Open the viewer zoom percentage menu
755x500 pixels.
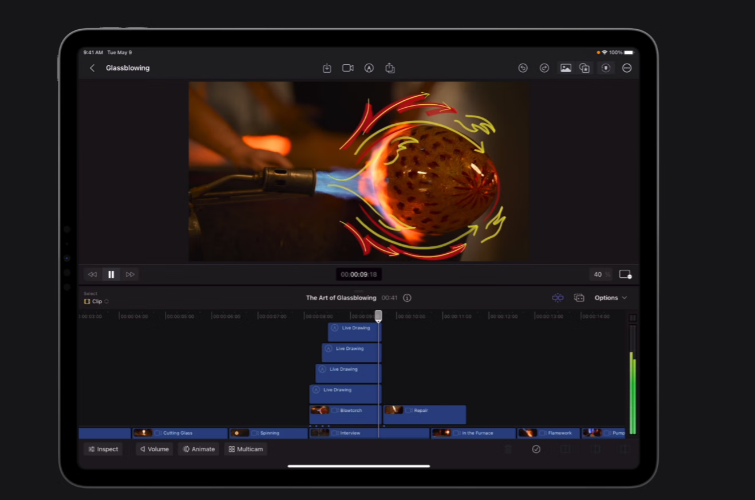[600, 274]
